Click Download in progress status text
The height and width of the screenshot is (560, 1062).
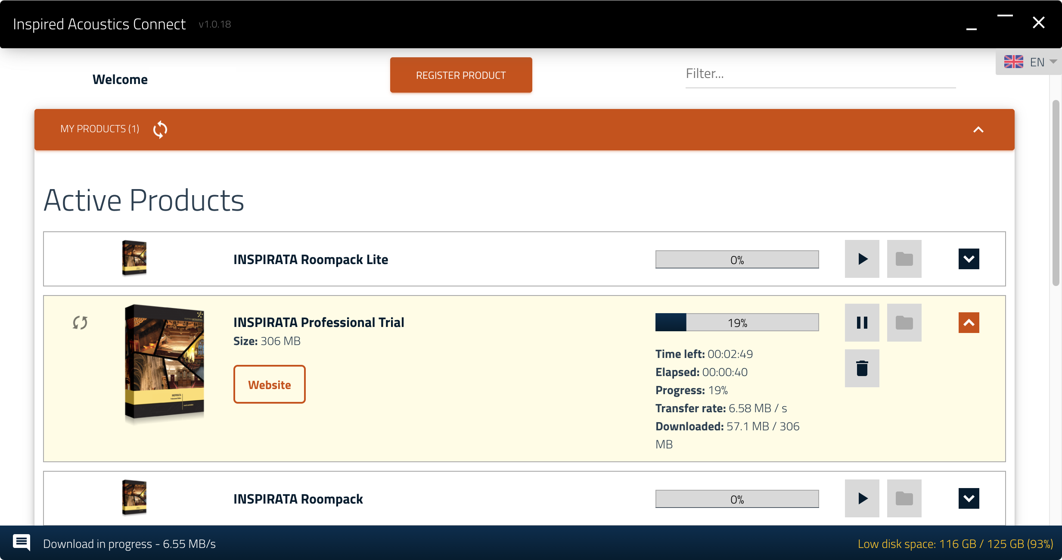pos(129,544)
